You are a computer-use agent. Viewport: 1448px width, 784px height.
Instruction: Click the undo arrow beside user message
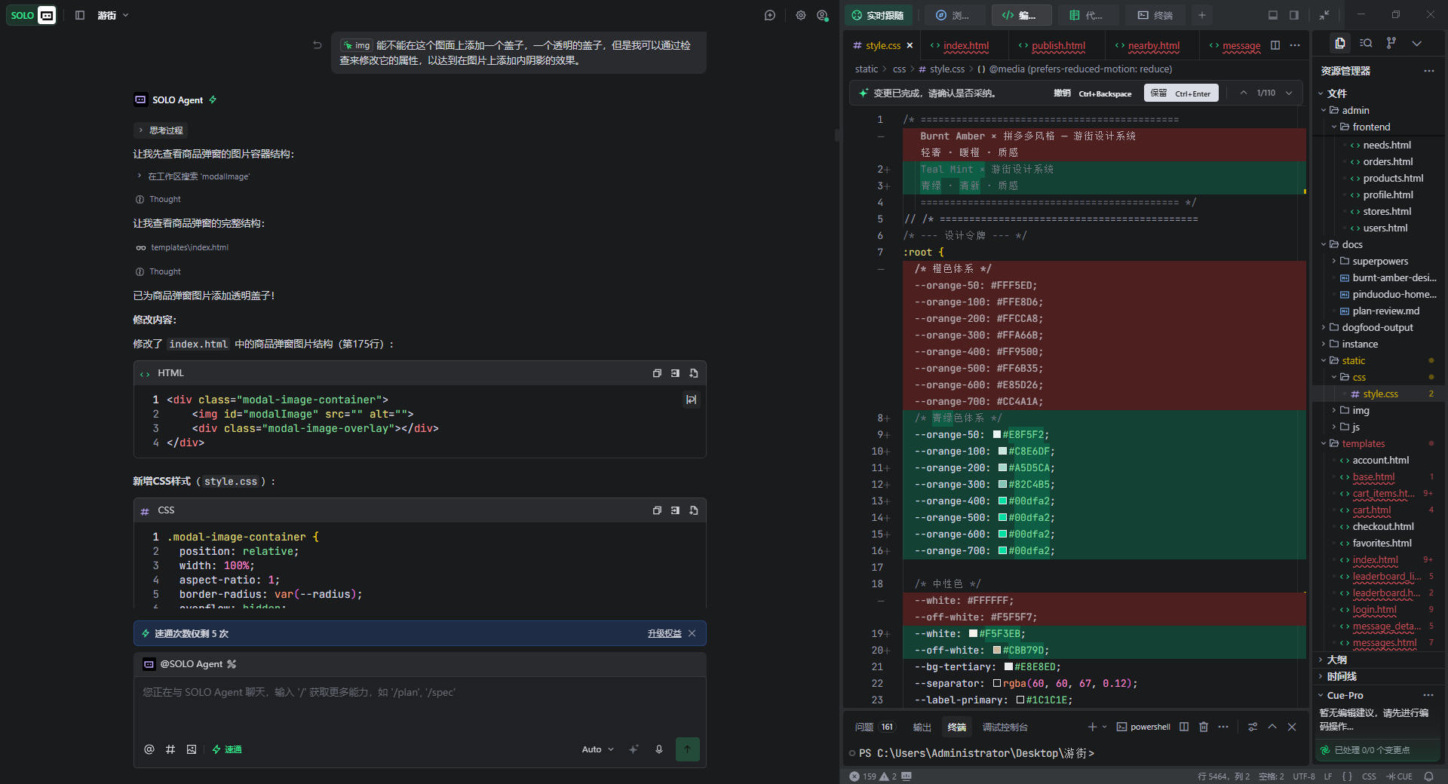coord(318,45)
